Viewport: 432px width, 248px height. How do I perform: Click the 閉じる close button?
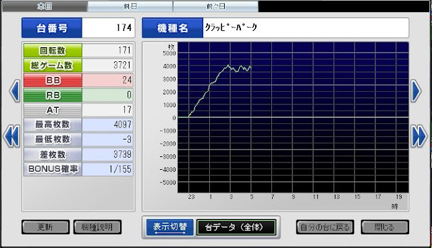pyautogui.click(x=385, y=227)
